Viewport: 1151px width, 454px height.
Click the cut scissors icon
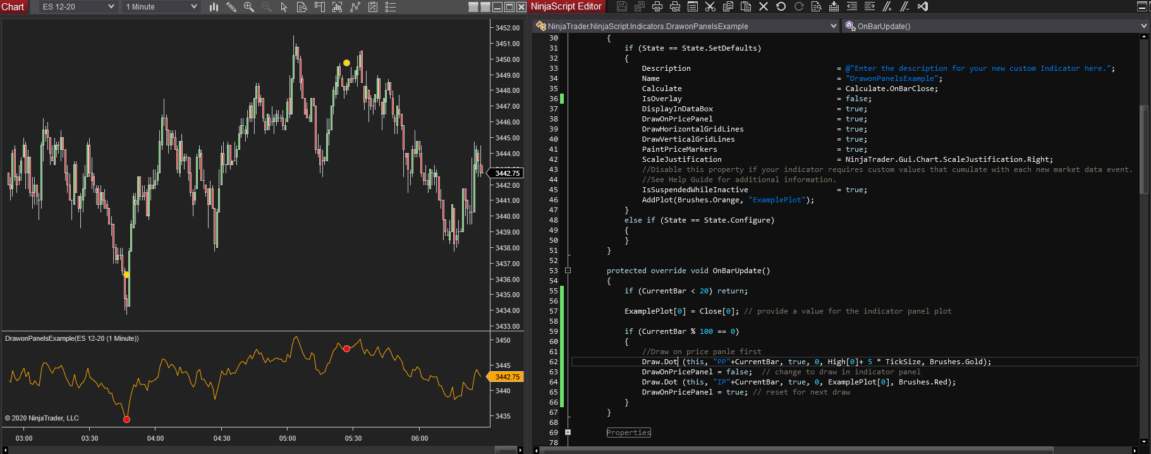click(710, 6)
